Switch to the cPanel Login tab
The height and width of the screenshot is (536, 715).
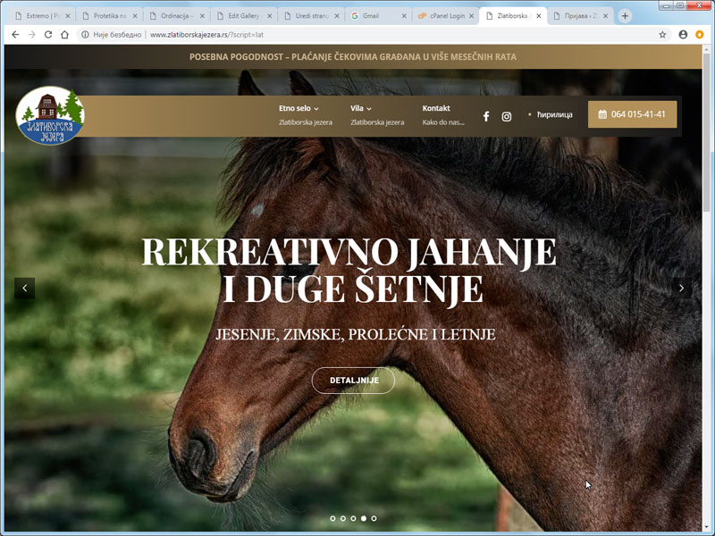[x=445, y=16]
